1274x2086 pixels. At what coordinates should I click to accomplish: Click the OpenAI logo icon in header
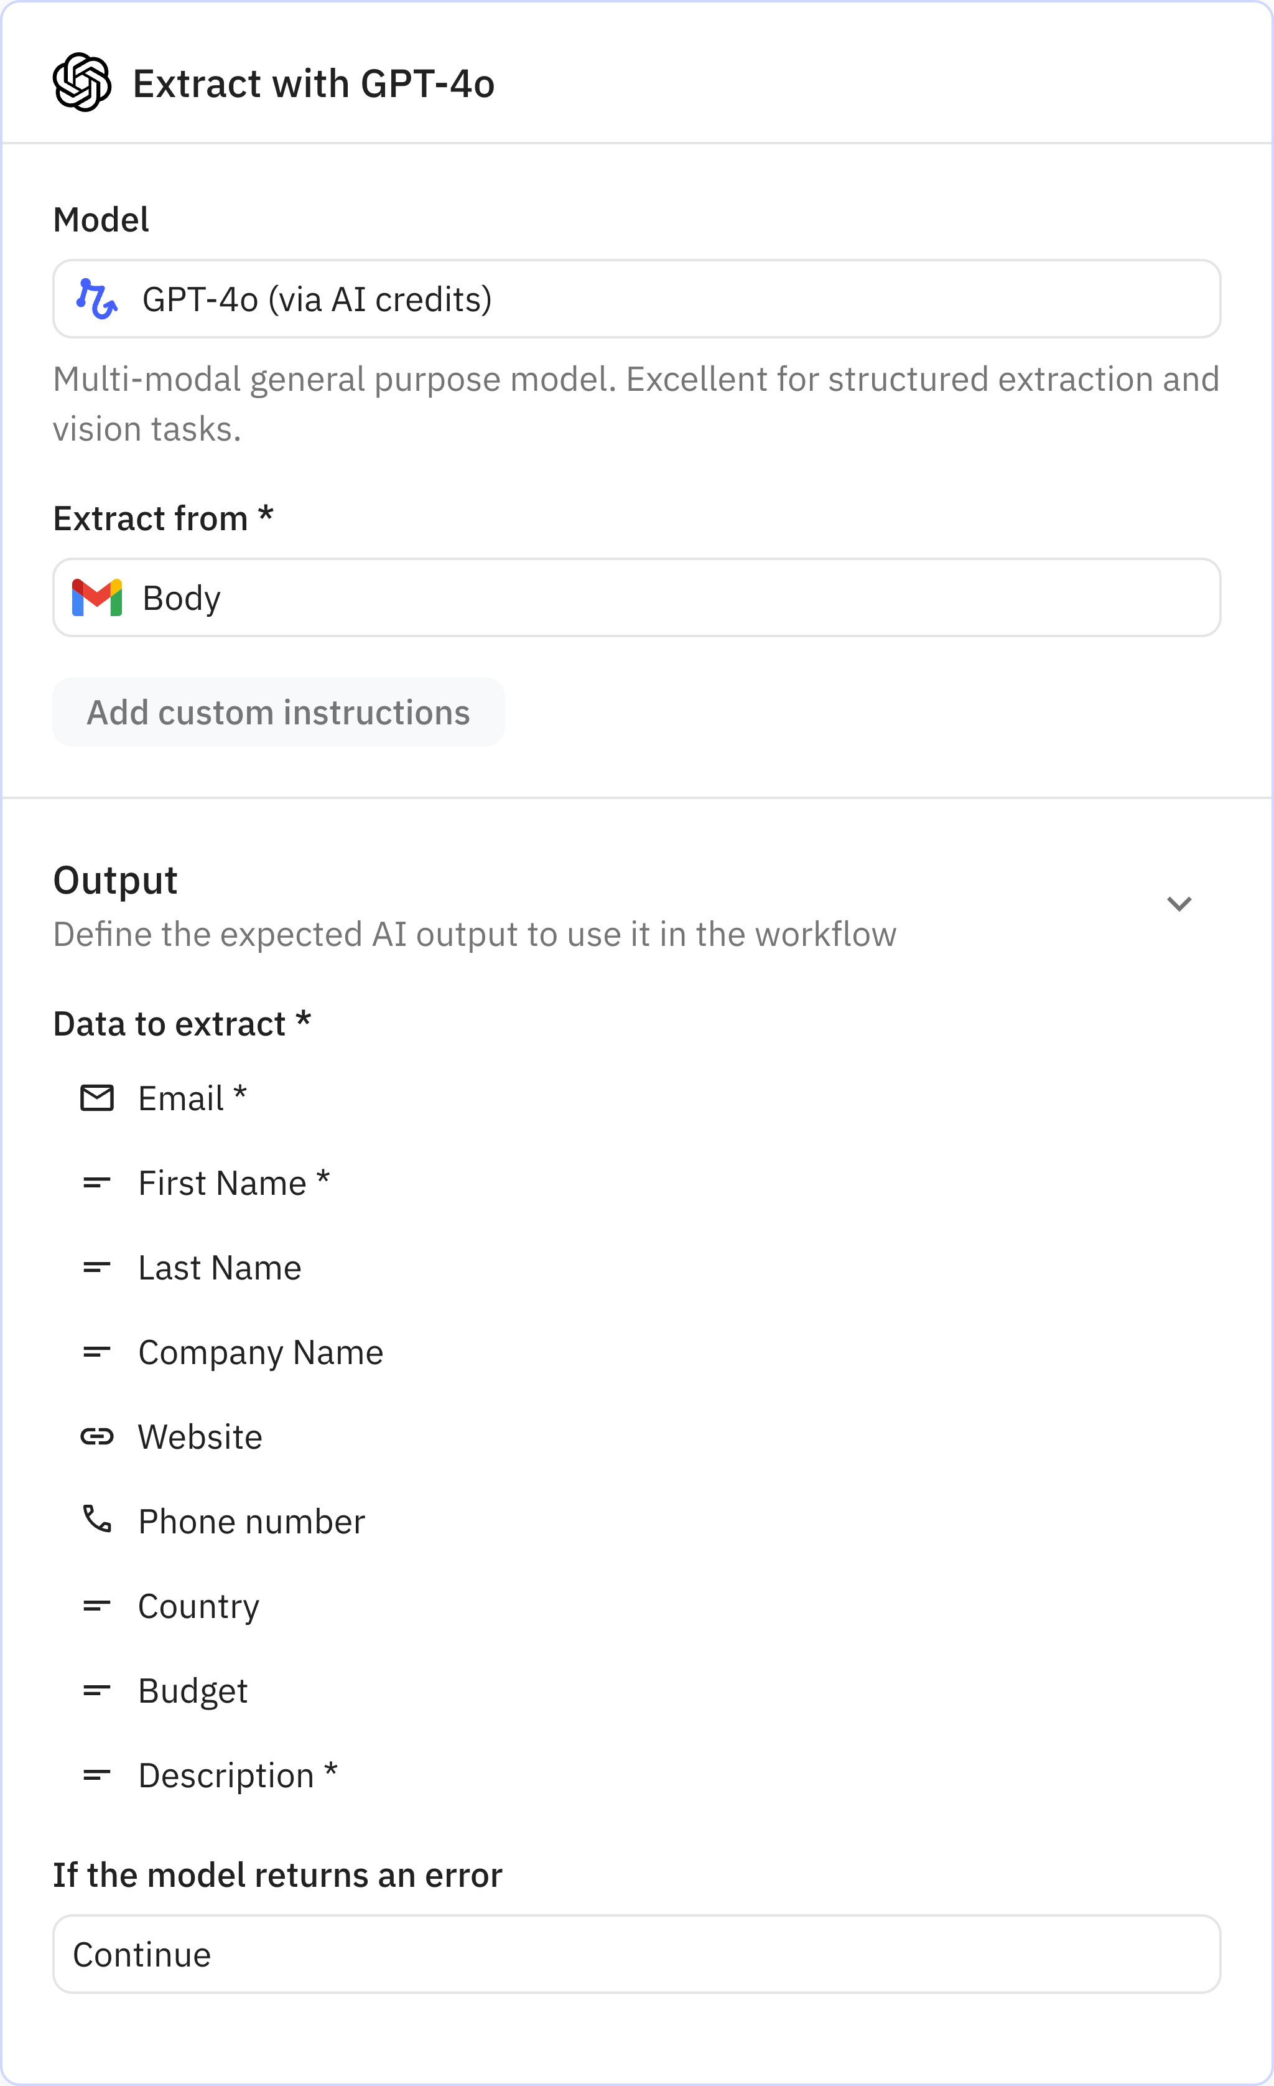(x=82, y=83)
